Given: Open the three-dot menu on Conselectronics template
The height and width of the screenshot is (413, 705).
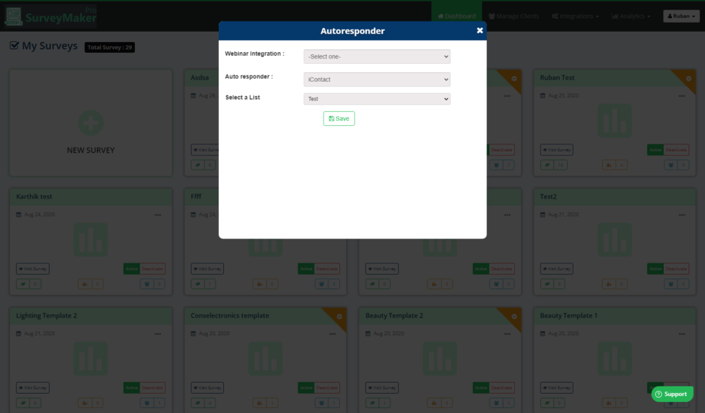Looking at the screenshot, I should (x=333, y=334).
